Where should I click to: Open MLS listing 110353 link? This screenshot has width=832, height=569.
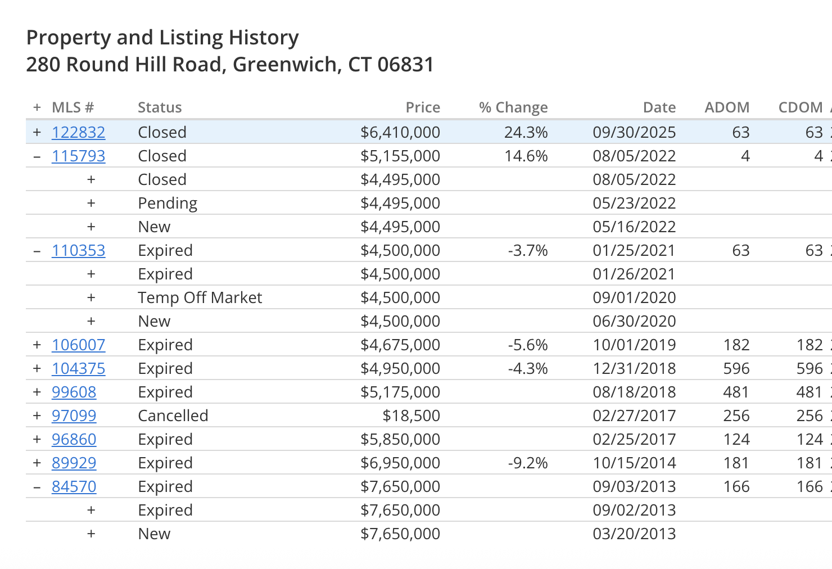(x=78, y=250)
